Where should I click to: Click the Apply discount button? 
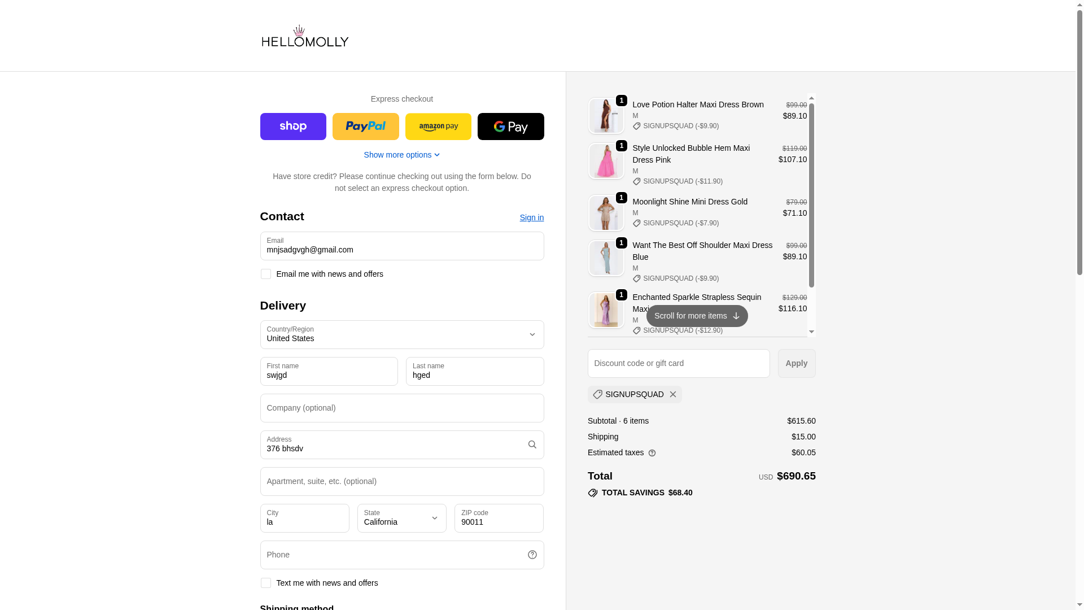coord(796,363)
